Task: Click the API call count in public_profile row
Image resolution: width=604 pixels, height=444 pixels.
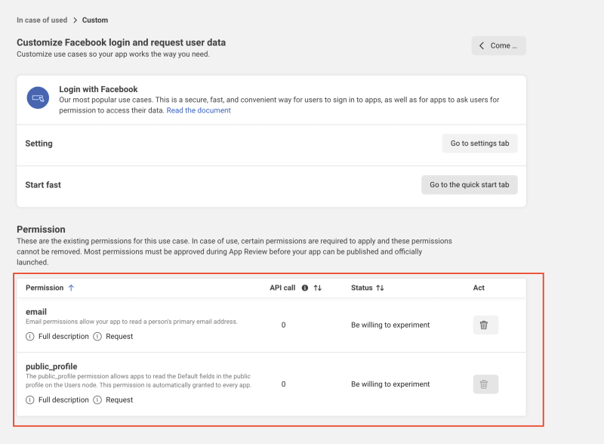Action: point(284,384)
